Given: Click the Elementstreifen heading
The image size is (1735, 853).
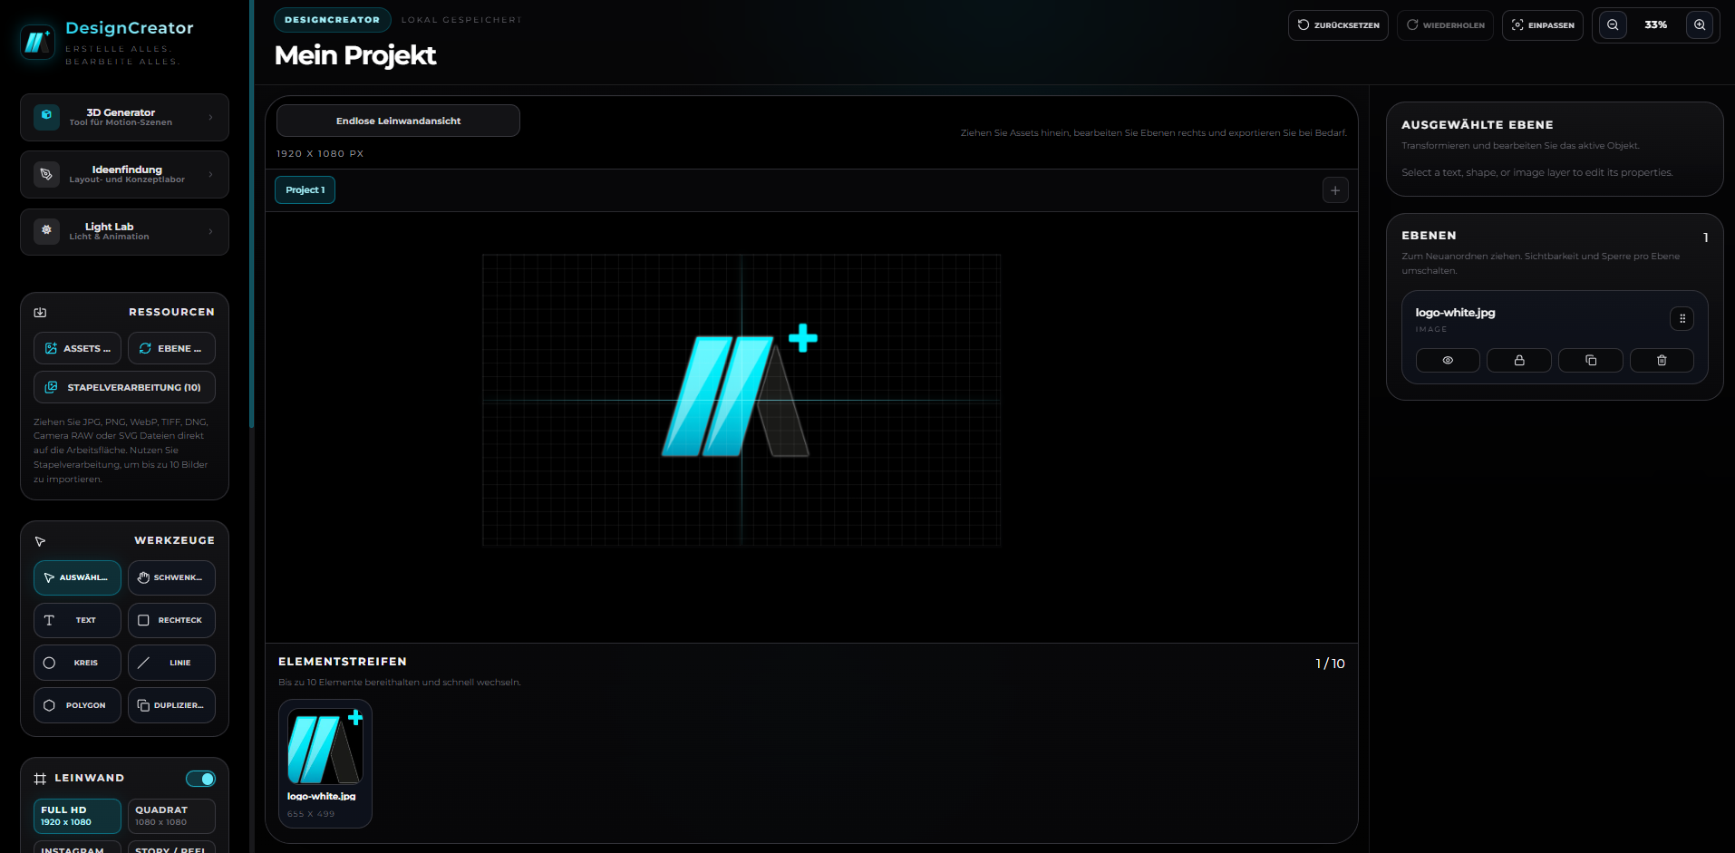Looking at the screenshot, I should coord(343,662).
